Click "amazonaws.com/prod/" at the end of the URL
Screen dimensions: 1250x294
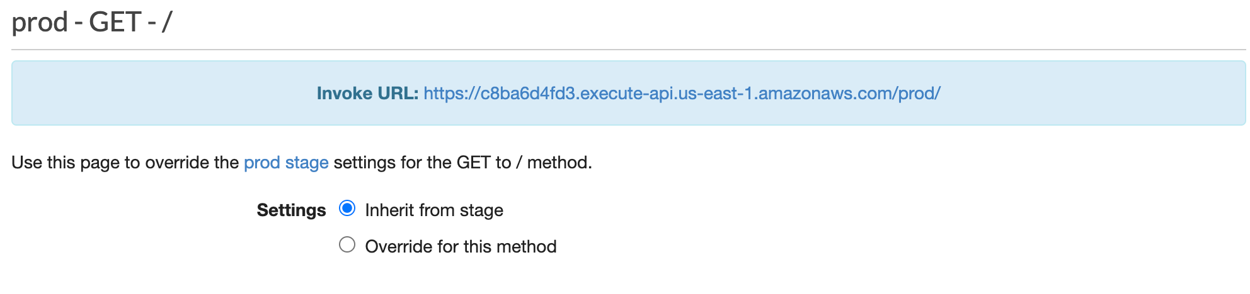[849, 94]
